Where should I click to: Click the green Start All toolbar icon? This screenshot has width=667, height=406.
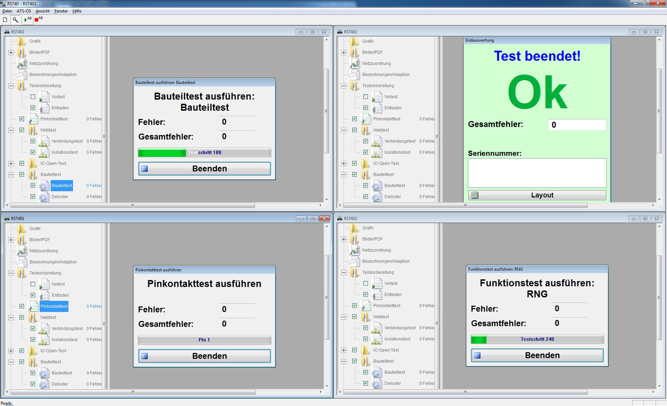coord(28,19)
